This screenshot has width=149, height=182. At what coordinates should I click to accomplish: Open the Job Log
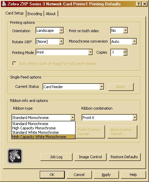[56, 157]
